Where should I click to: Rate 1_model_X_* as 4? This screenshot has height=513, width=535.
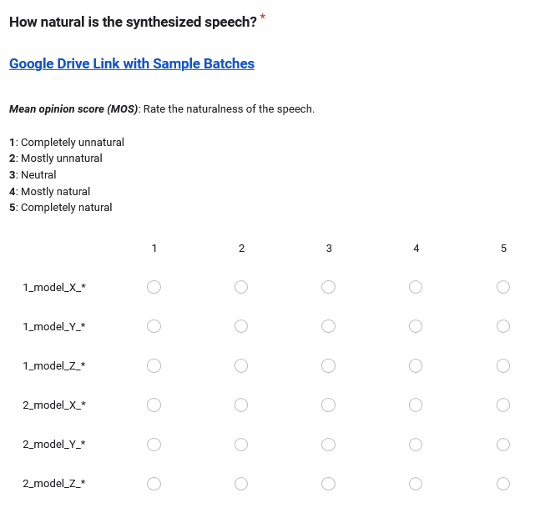(416, 287)
